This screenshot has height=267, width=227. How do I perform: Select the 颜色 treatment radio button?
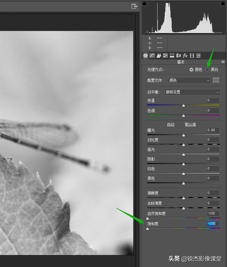coord(192,69)
